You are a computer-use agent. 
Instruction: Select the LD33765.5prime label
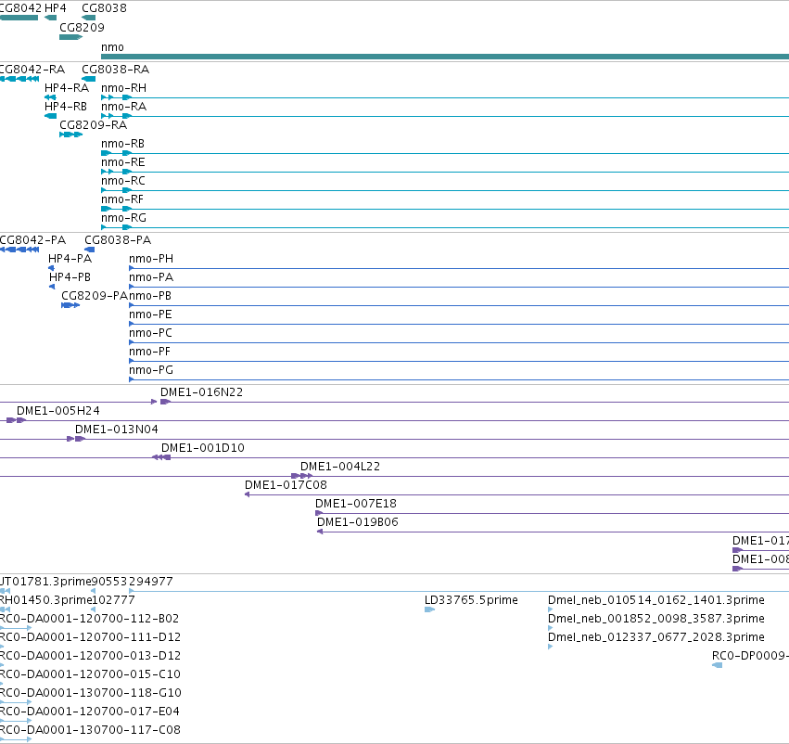(472, 600)
